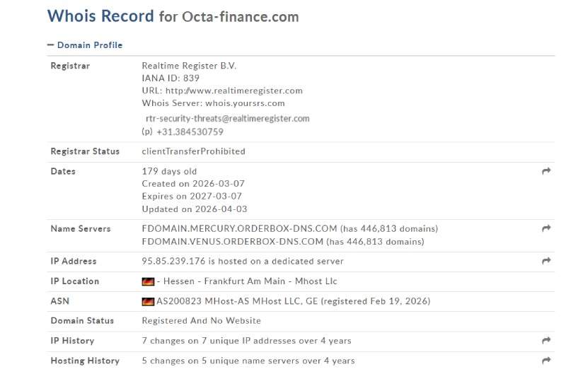The height and width of the screenshot is (374, 566).
Task: Click 'Hessen - Frankfurt Am Main - Mhost Llc' text
Action: [250, 281]
